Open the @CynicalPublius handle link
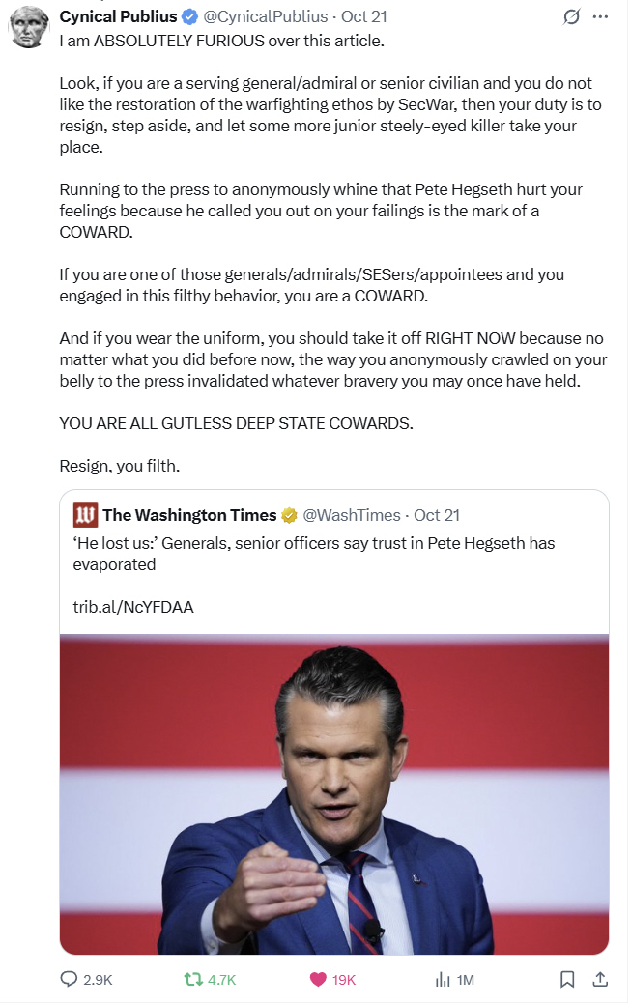Image resolution: width=631 pixels, height=1003 pixels. [264, 16]
